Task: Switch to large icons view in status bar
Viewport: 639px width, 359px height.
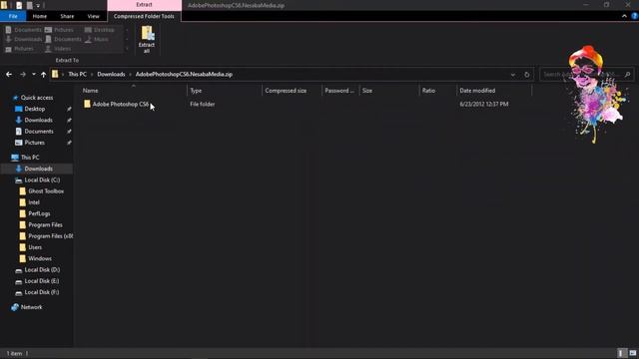Action: pos(632,353)
